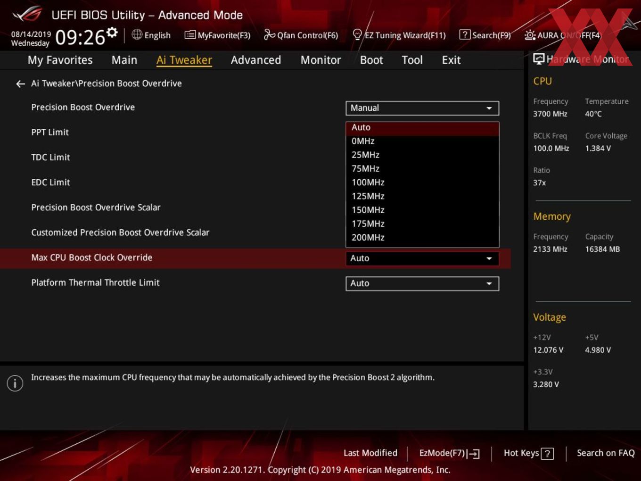Select Customized Precision Boost Overdrive Scalar row
Image resolution: width=641 pixels, height=481 pixels.
click(120, 232)
